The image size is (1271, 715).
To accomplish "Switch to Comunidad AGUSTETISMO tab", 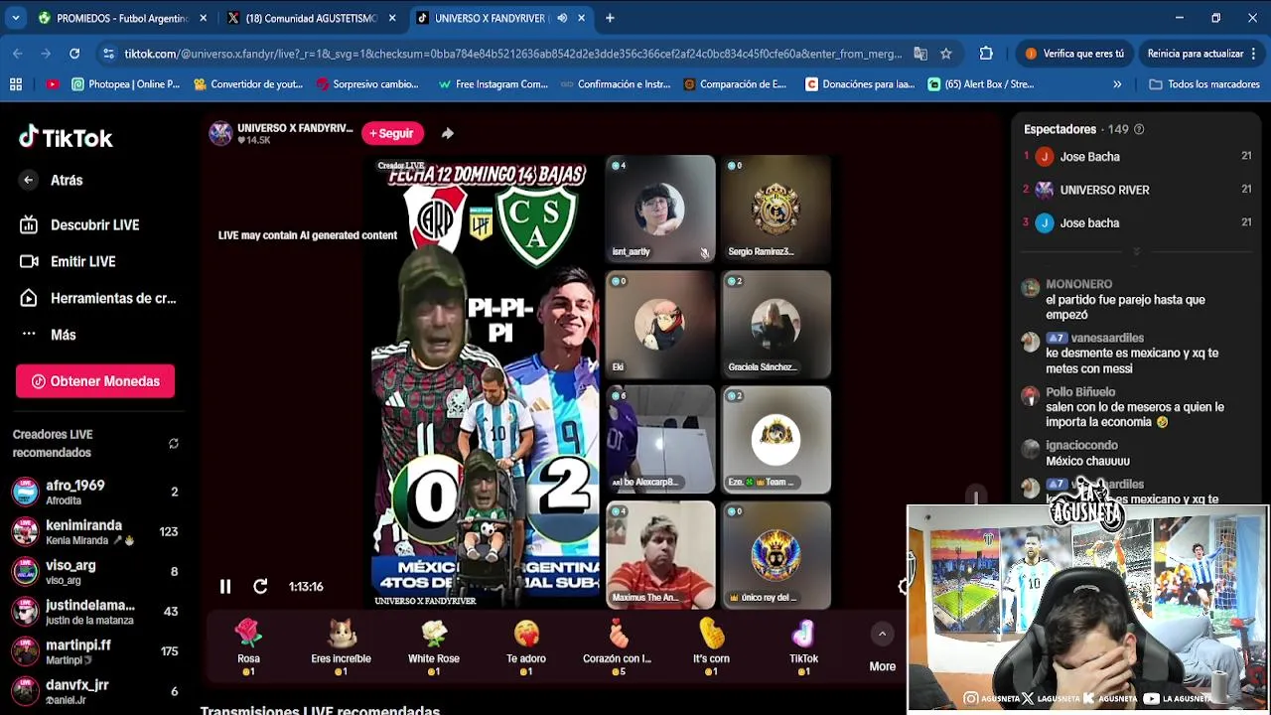I will pyautogui.click(x=310, y=18).
